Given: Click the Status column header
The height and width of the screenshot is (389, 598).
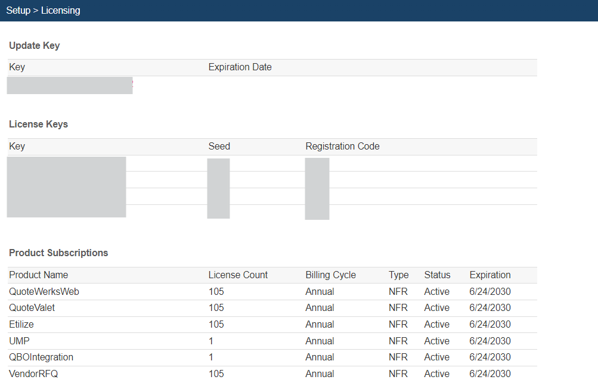Looking at the screenshot, I should [x=437, y=275].
